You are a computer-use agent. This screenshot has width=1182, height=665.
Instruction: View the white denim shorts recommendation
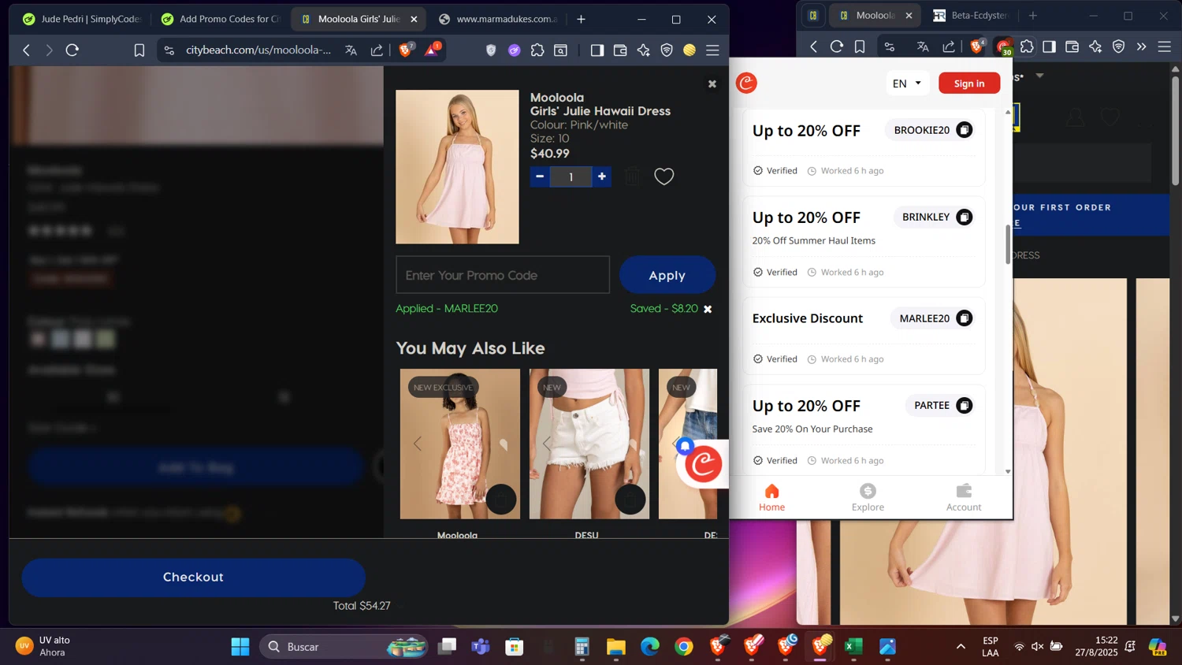tap(589, 444)
